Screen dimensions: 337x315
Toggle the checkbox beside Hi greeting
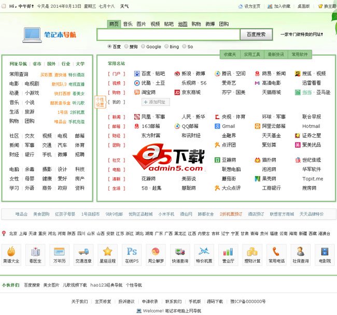(4, 6)
